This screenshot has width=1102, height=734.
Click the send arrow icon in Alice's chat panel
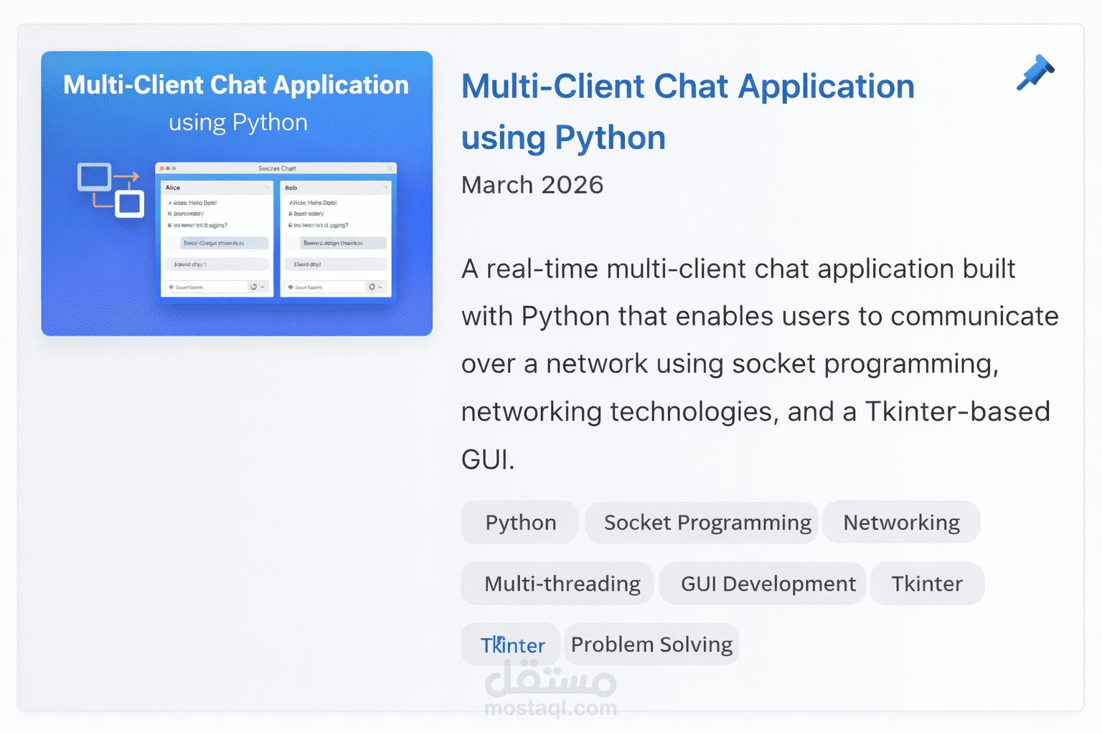pos(254,287)
